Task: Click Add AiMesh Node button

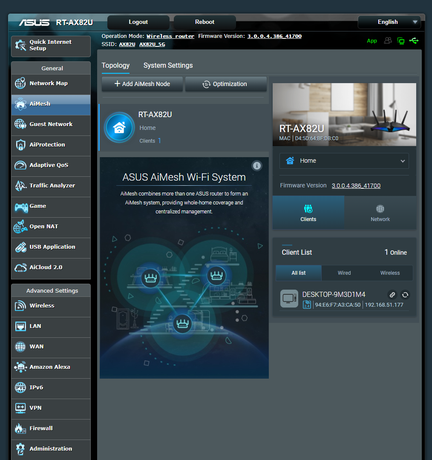Action: (x=142, y=84)
